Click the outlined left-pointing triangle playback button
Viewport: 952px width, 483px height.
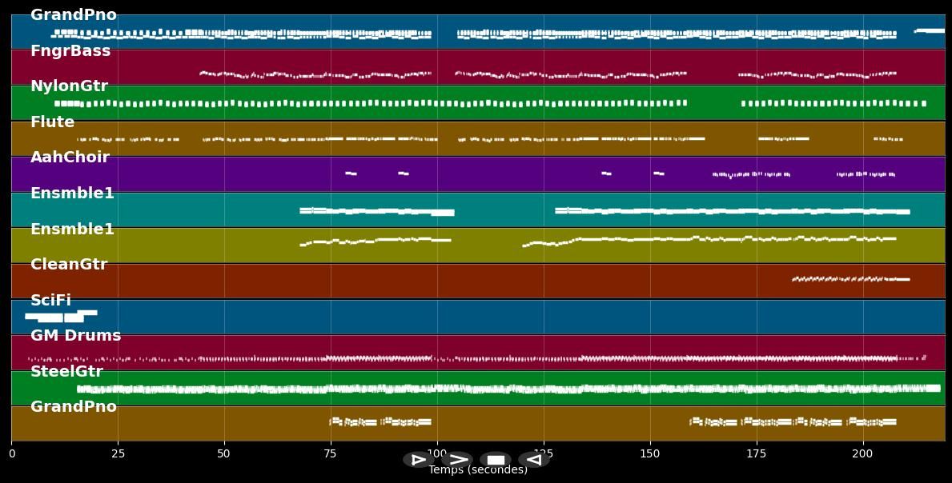(x=534, y=460)
